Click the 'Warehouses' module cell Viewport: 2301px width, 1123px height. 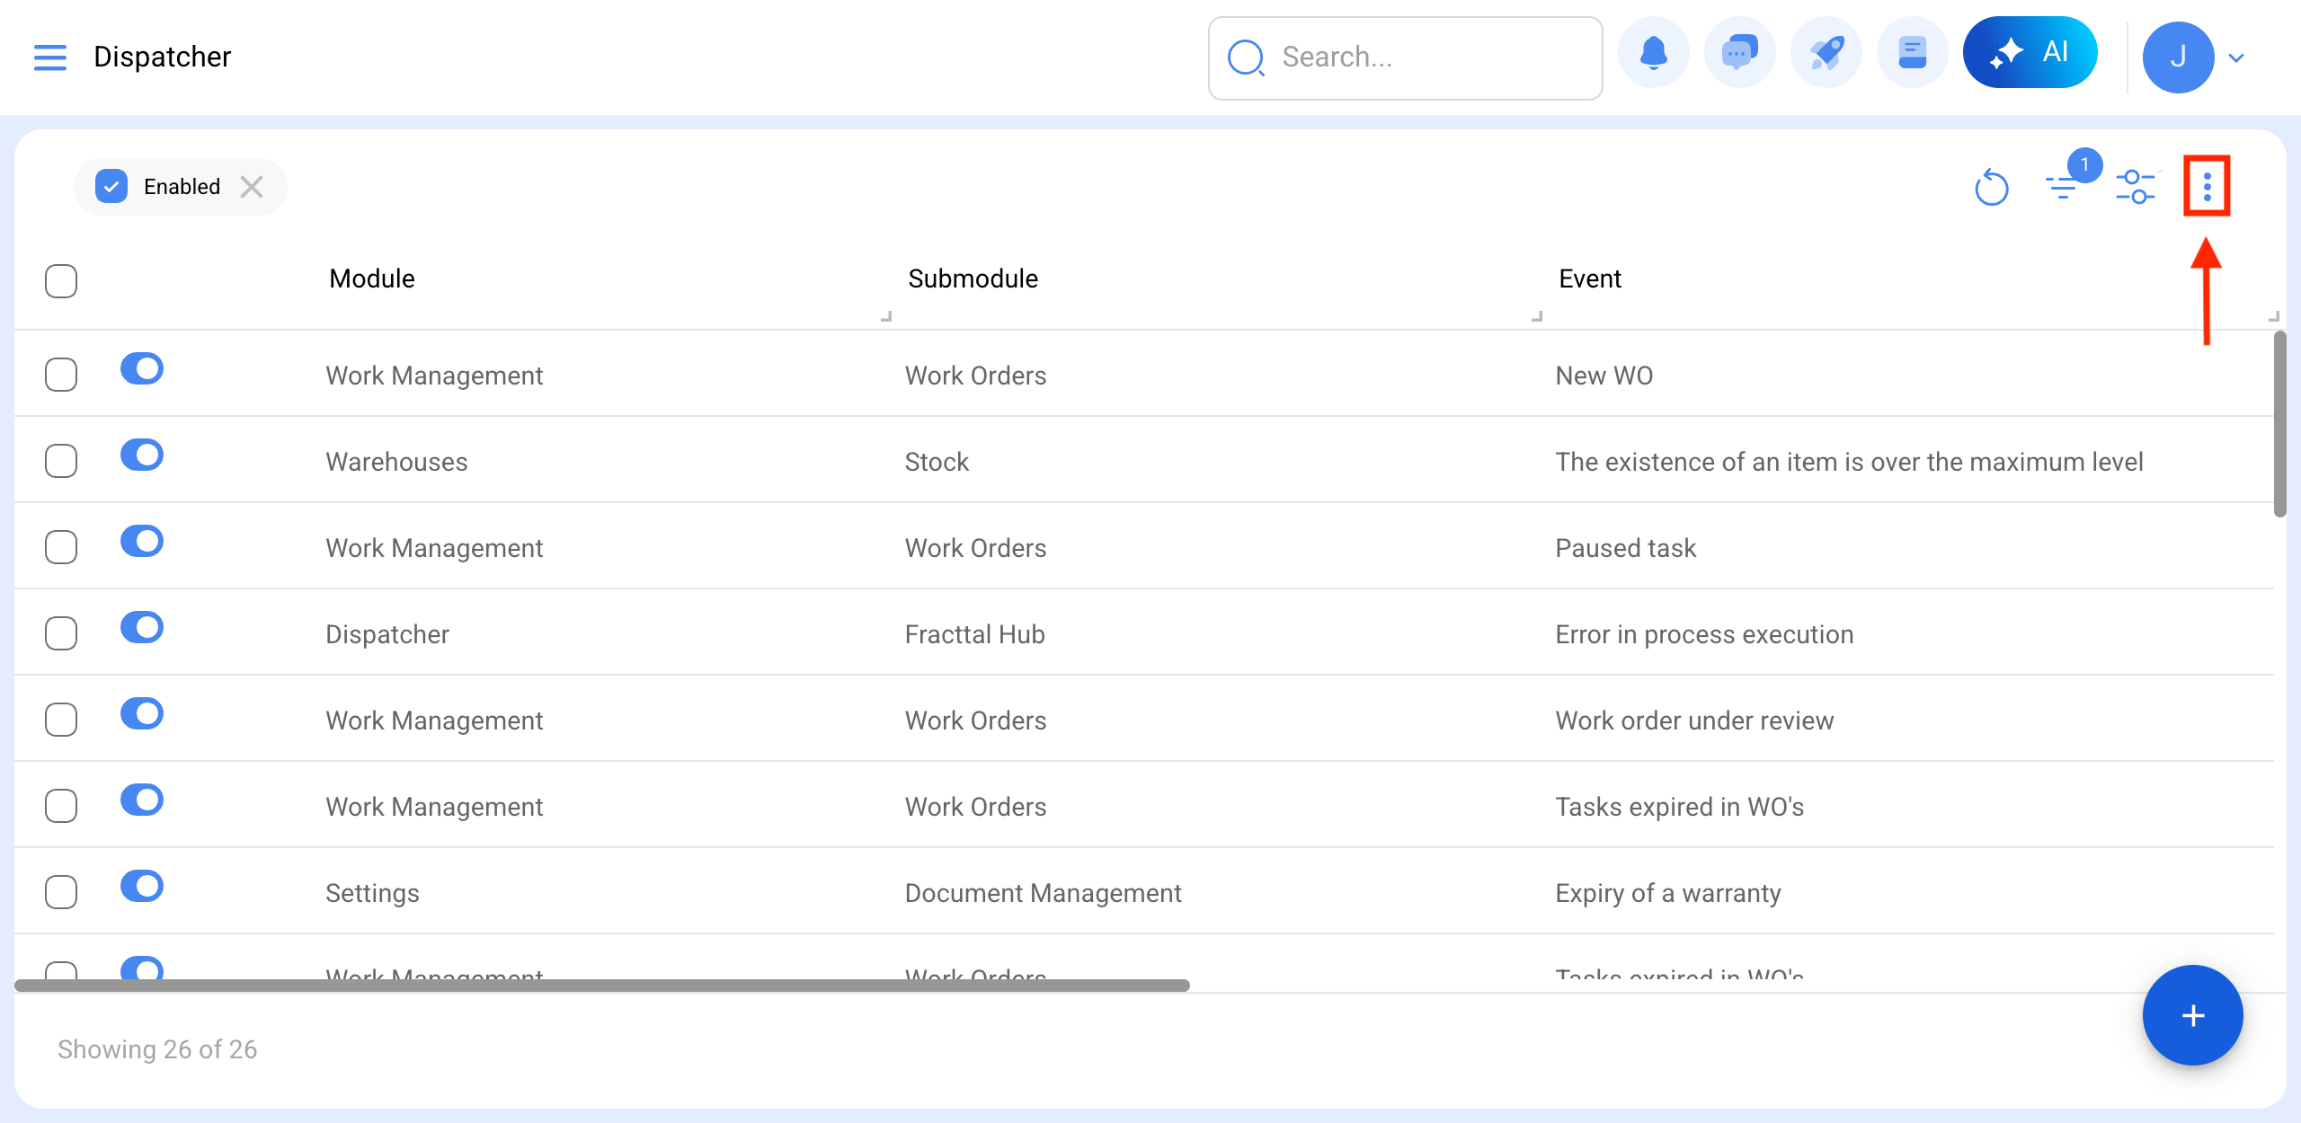click(396, 462)
